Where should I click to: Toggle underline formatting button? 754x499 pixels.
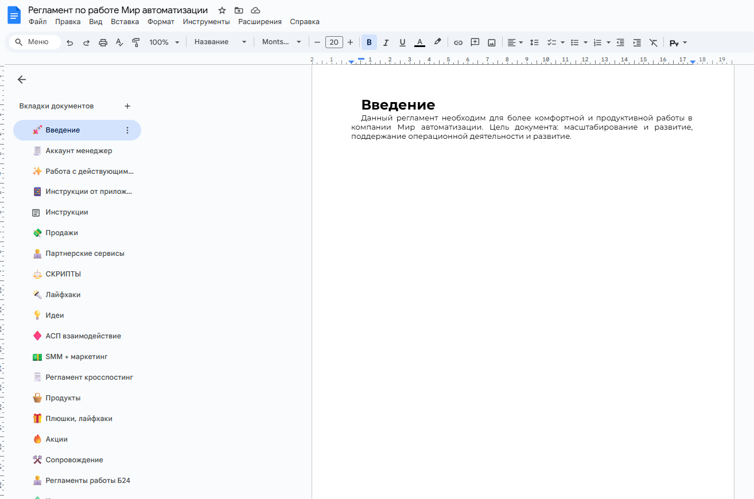point(402,42)
